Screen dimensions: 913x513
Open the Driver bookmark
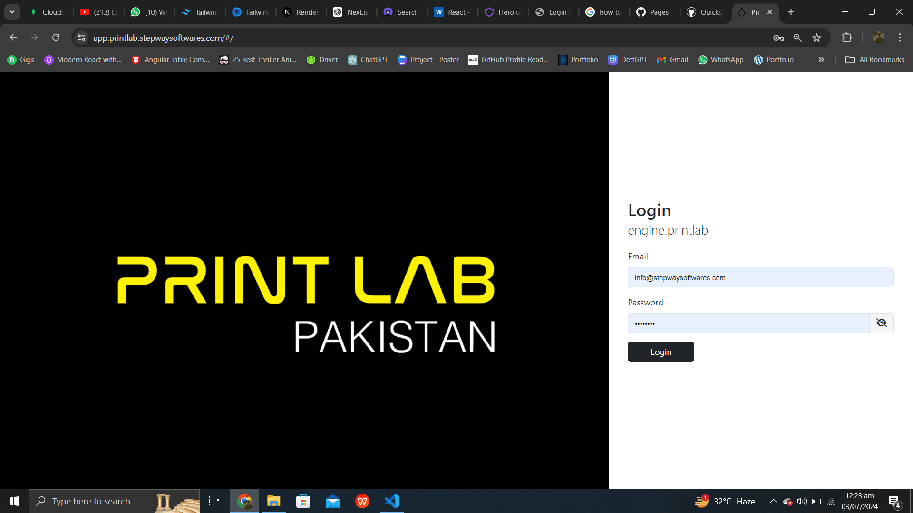coord(322,59)
